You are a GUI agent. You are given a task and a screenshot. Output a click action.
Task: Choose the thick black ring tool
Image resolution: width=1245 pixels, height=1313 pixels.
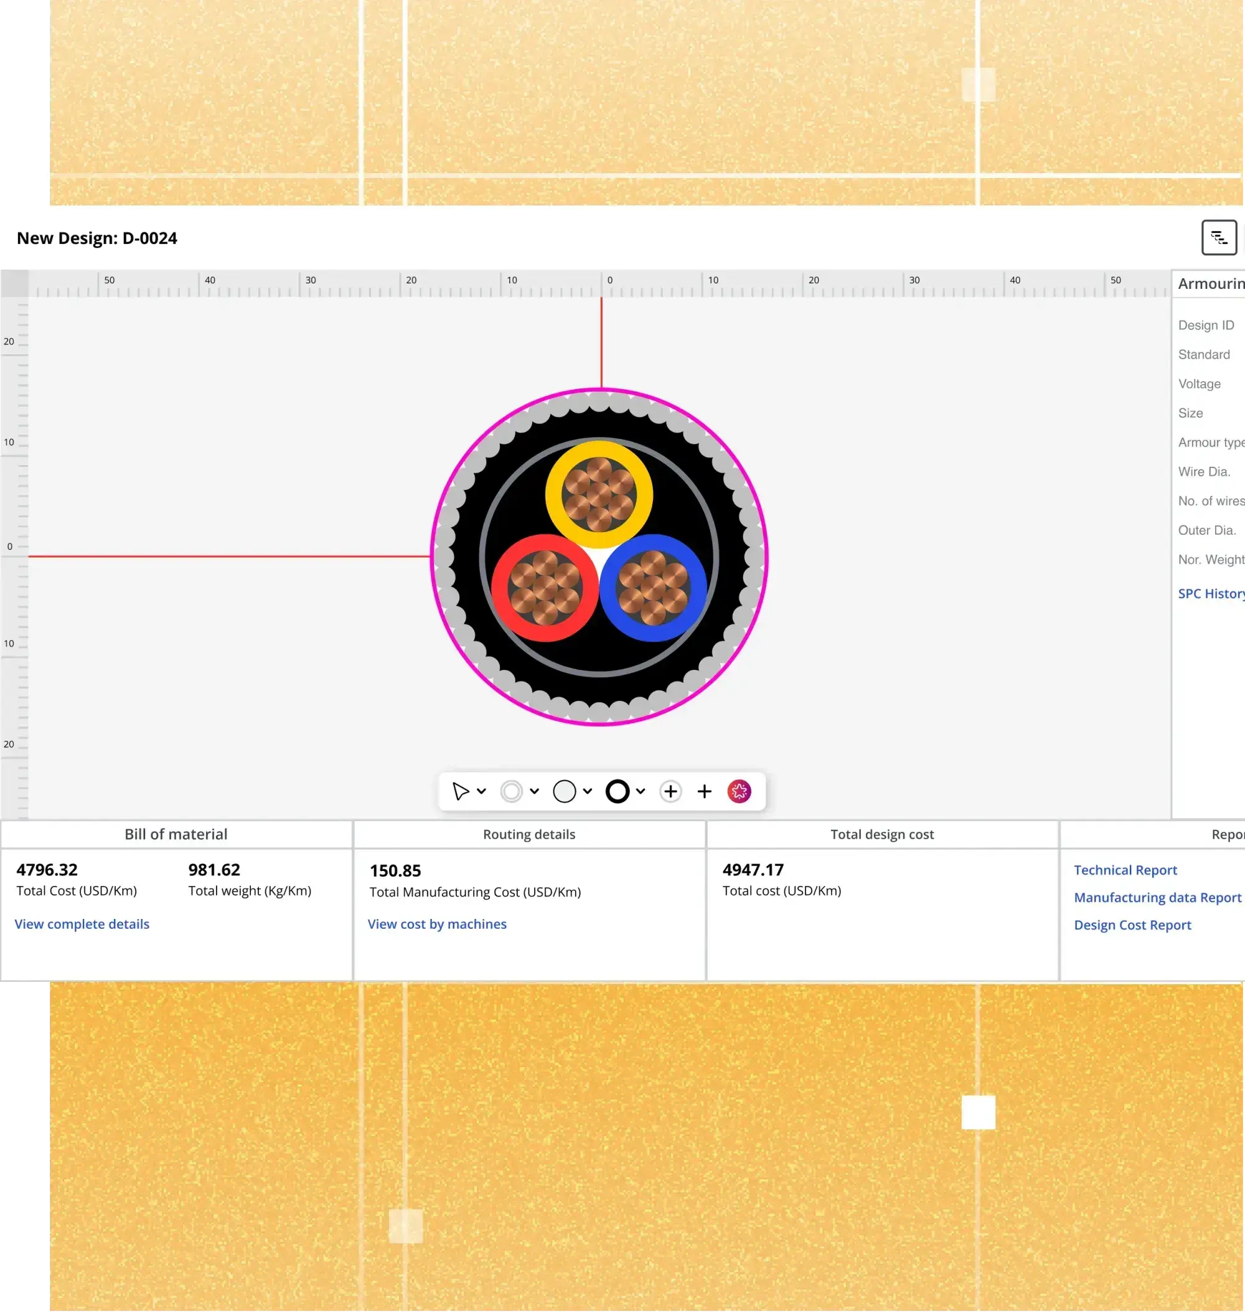point(617,791)
